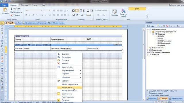Open the Предварительный просмотр tab

[x=34, y=23]
